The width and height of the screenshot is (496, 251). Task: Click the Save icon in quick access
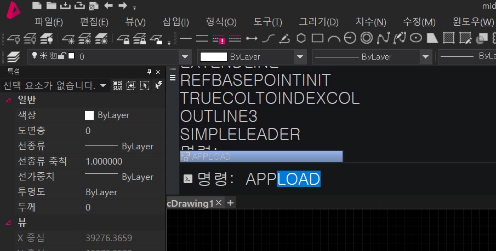click(x=65, y=5)
